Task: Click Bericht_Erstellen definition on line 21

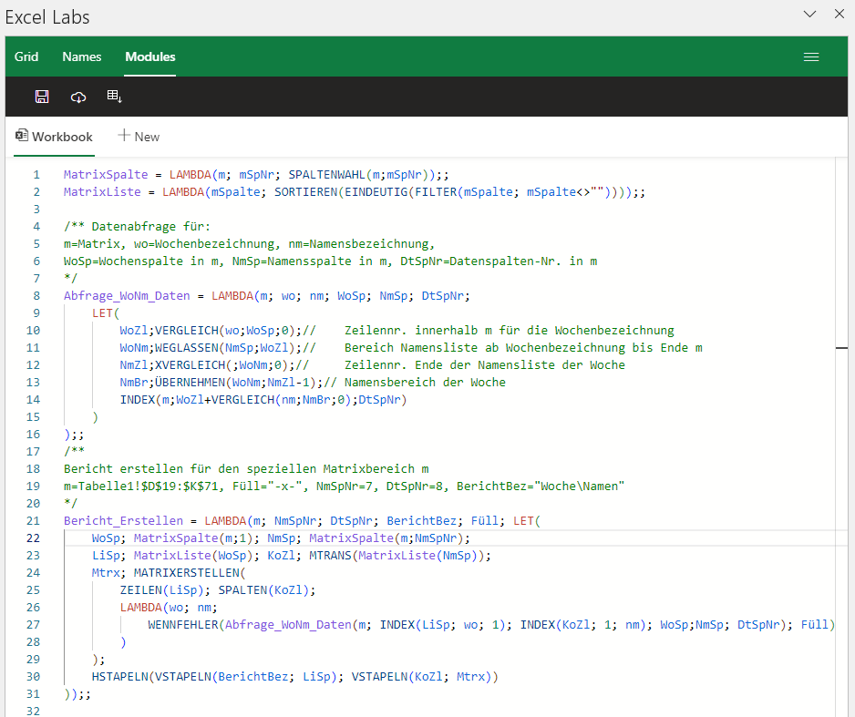Action: [123, 521]
